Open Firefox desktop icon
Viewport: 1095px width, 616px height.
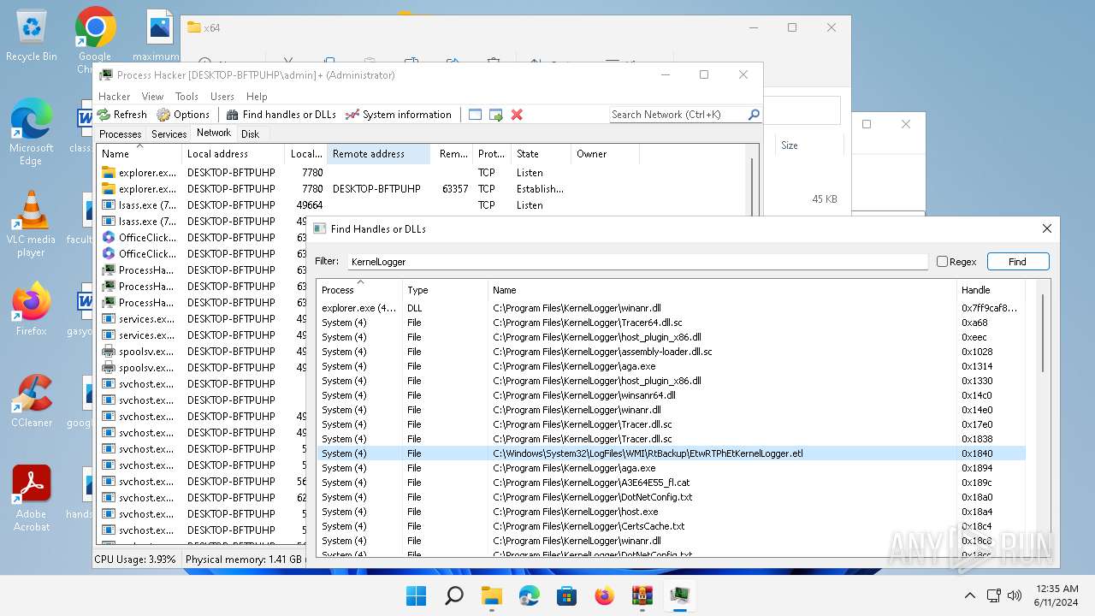(31, 309)
